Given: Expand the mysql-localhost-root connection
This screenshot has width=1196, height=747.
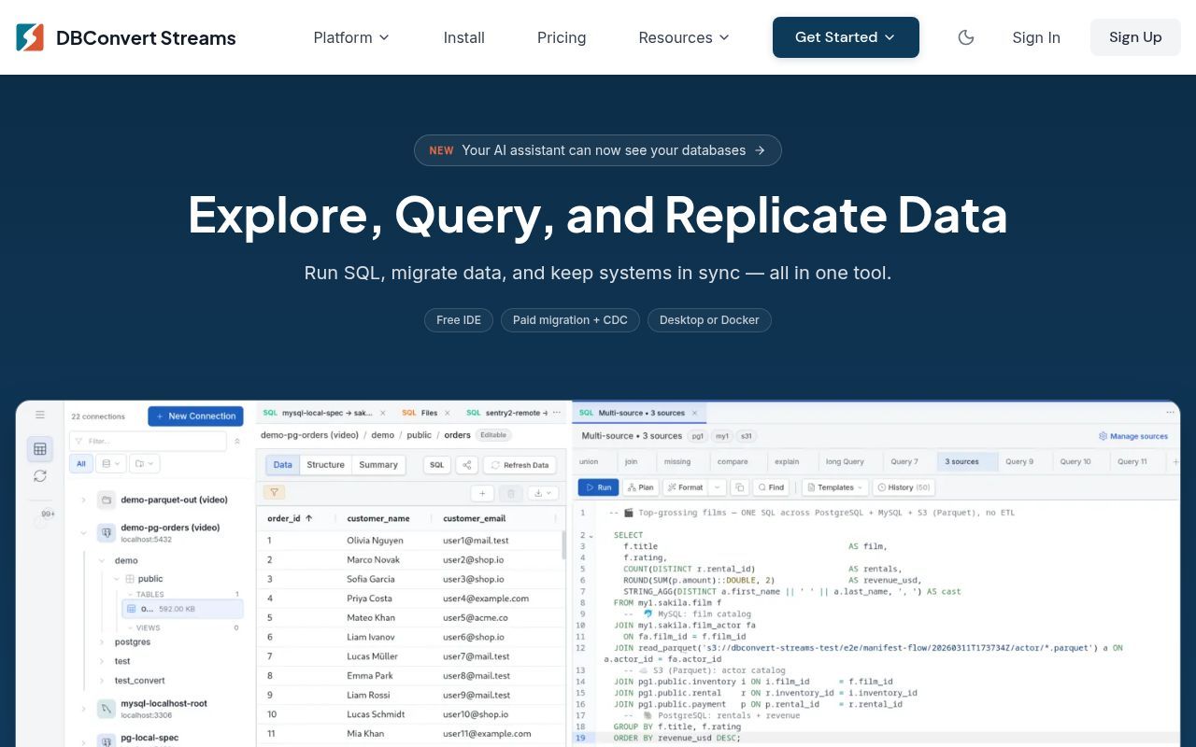Looking at the screenshot, I should click(83, 710).
